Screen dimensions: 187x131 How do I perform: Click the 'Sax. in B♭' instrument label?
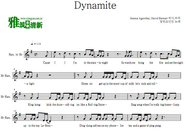(16, 54)
